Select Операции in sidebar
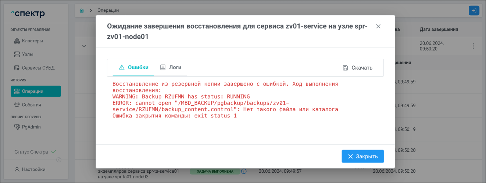The width and height of the screenshot is (486, 183). [x=36, y=91]
